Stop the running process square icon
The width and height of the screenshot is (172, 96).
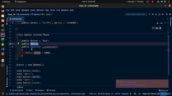tap(163, 14)
